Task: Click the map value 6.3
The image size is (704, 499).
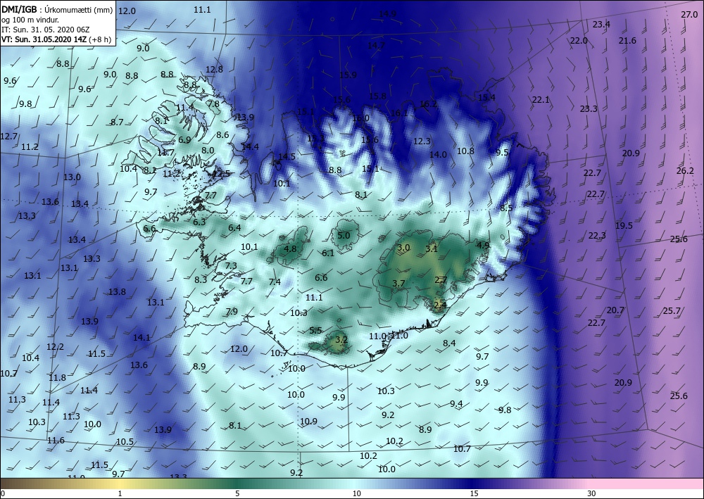Action: click(x=199, y=222)
